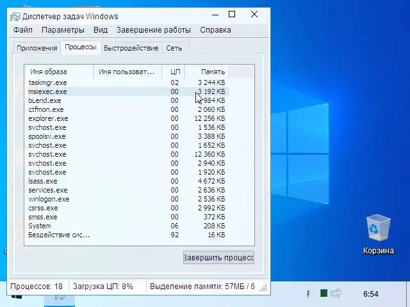Viewport: 410px width, 307px height.
Task: Click Выделение памяти status bar entry
Action: tap(202, 287)
